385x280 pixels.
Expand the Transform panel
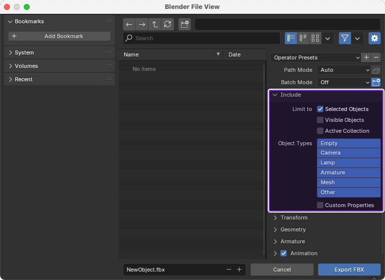[275, 218]
